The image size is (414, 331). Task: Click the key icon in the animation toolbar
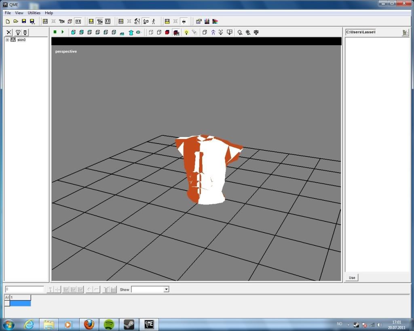coord(50,289)
